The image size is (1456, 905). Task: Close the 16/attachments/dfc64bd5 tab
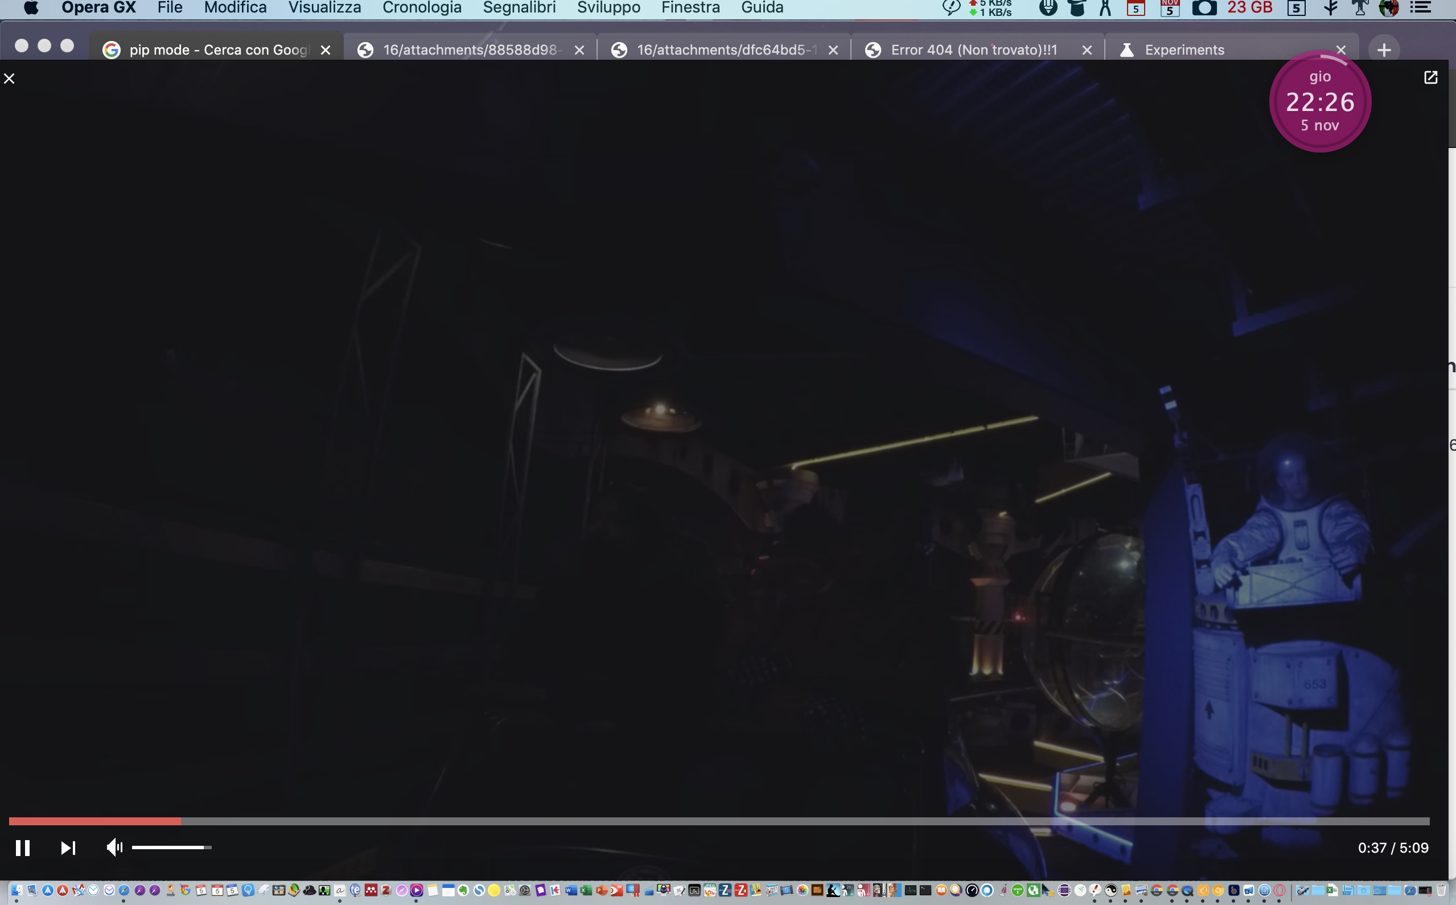(833, 50)
